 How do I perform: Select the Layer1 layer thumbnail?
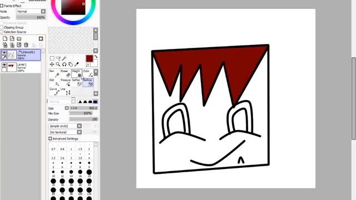point(12,67)
